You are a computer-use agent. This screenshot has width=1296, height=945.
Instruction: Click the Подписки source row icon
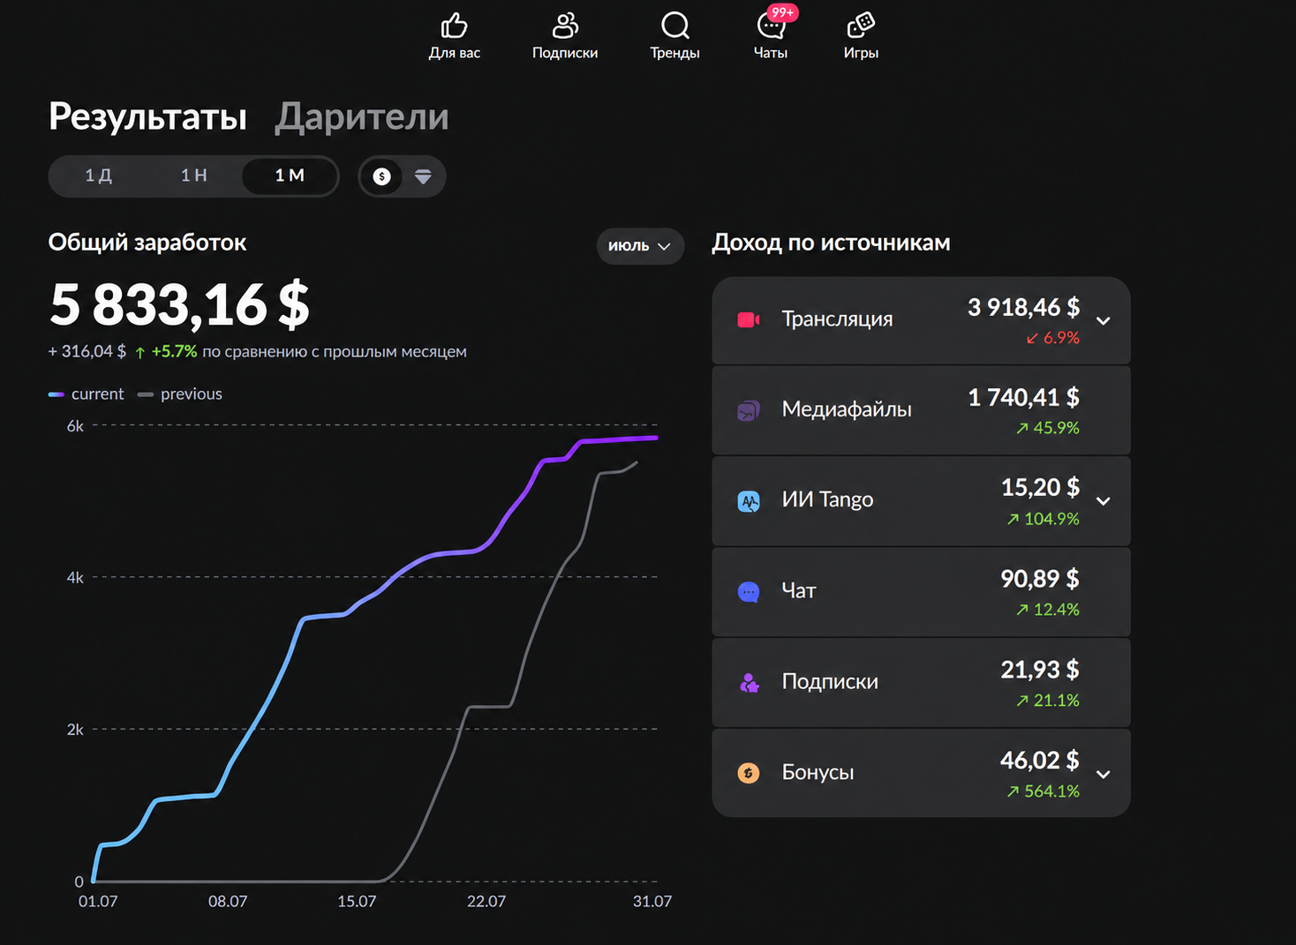tap(749, 683)
